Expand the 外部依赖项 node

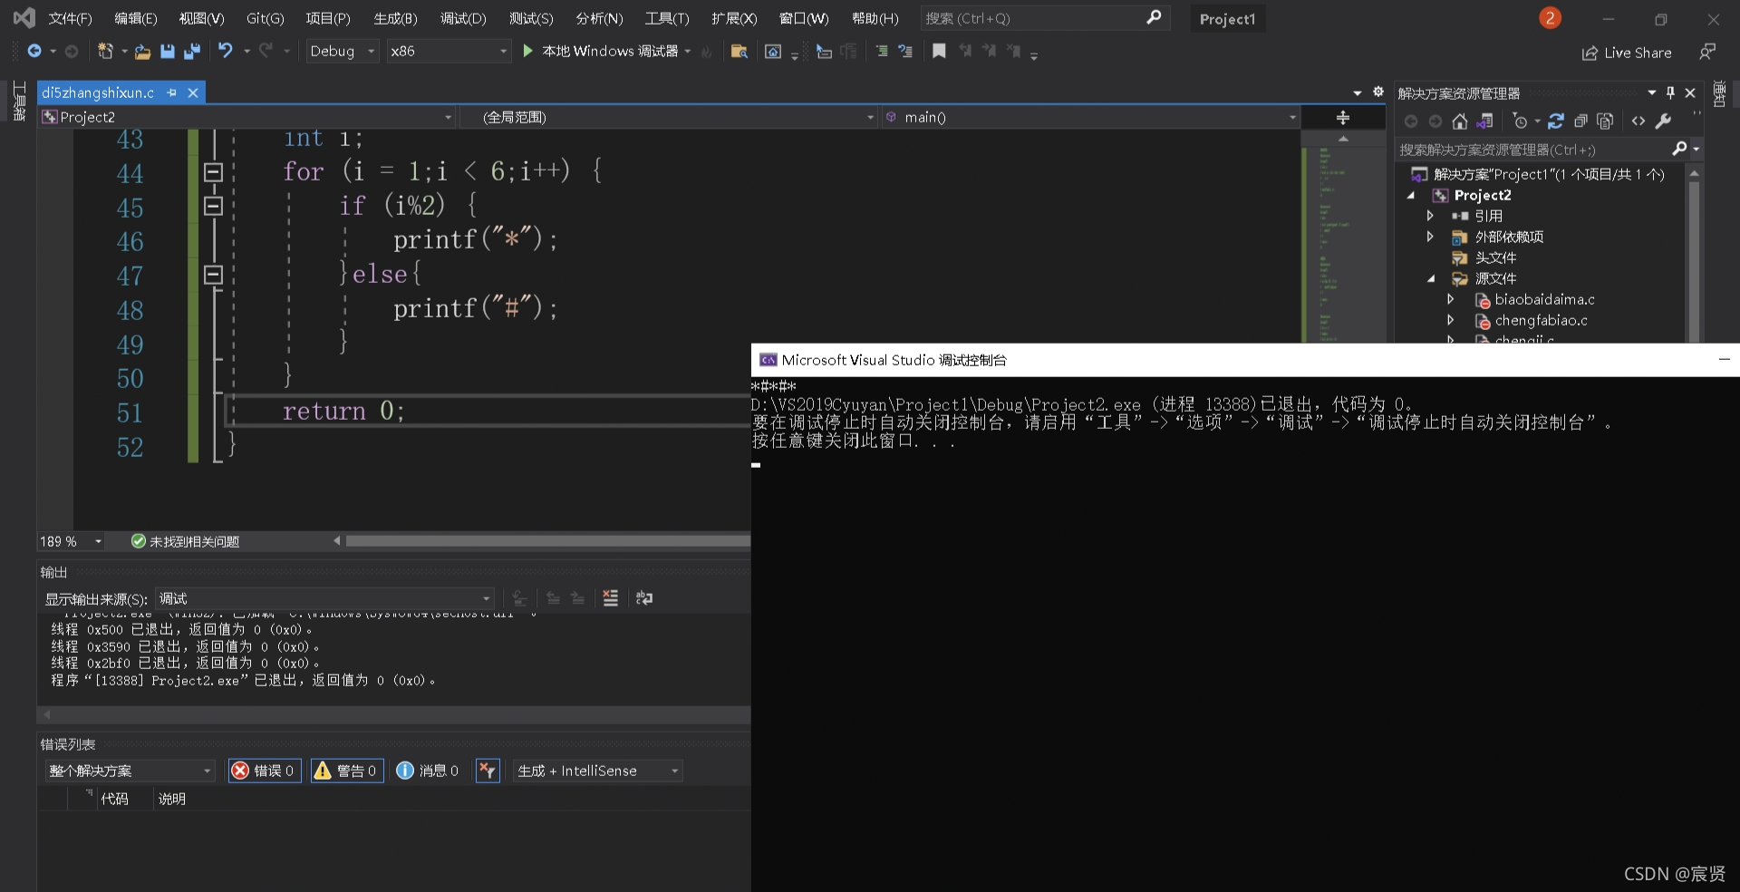pos(1430,237)
